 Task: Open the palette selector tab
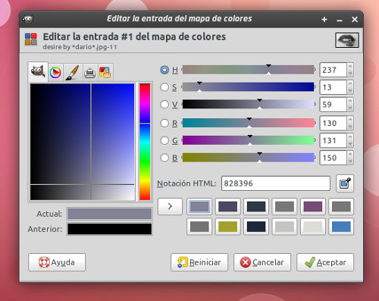coord(105,73)
